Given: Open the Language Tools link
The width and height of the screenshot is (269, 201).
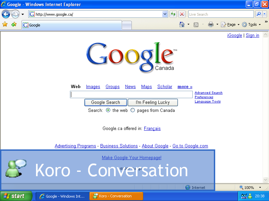Looking at the screenshot, I should (x=207, y=102).
